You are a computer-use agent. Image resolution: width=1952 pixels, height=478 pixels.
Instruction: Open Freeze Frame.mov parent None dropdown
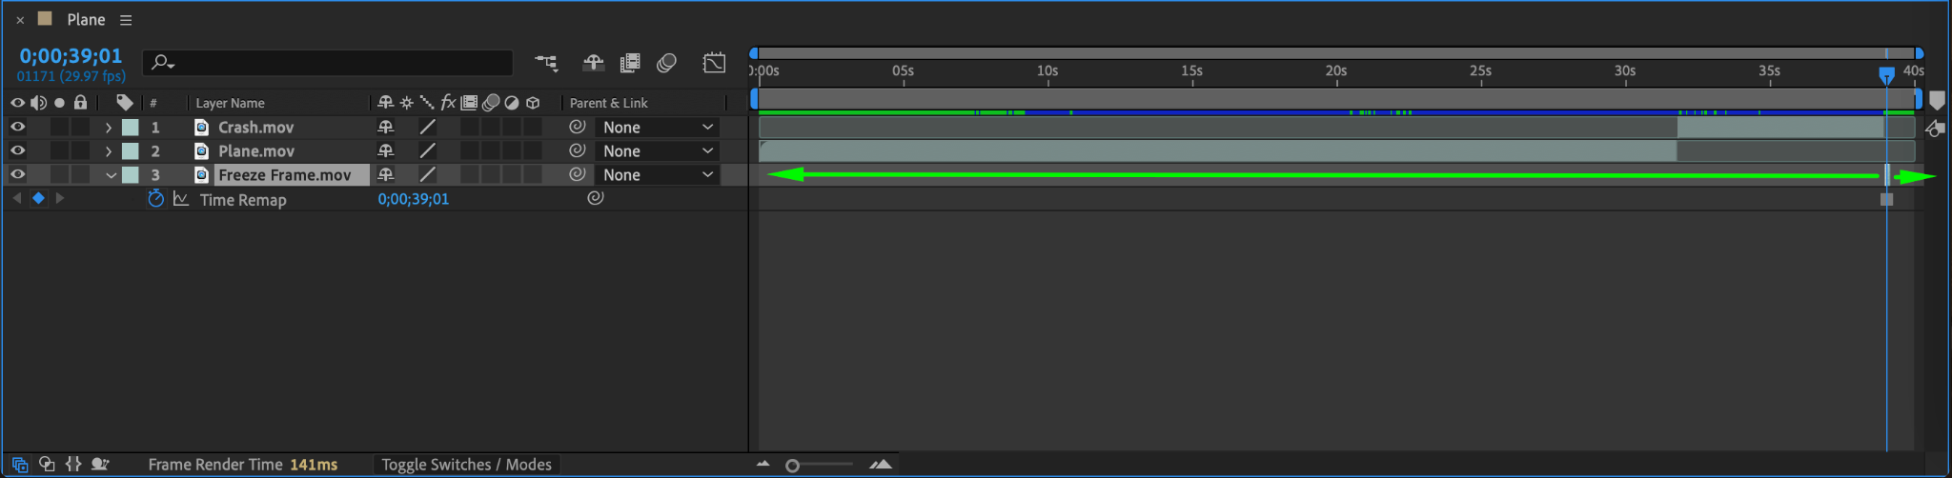coord(658,174)
